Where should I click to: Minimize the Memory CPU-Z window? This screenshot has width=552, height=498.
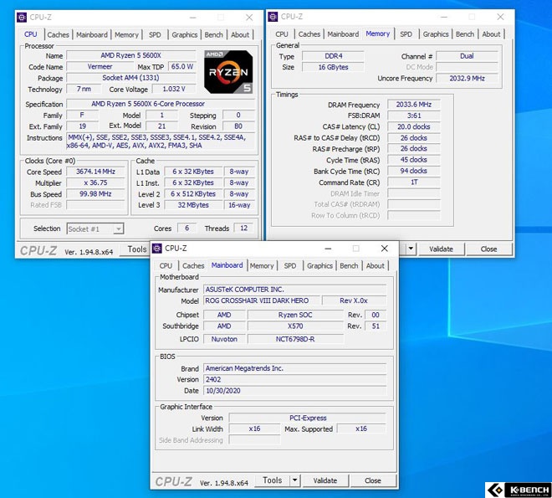[444, 17]
